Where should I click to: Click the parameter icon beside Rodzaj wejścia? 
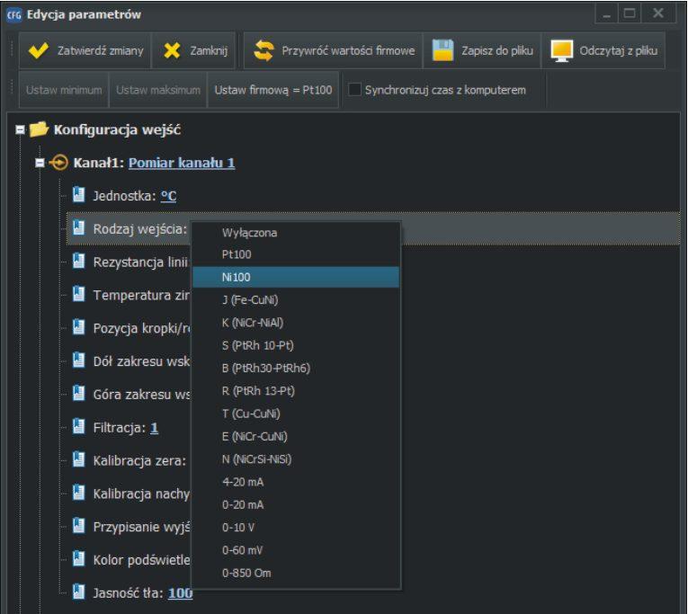(x=78, y=227)
